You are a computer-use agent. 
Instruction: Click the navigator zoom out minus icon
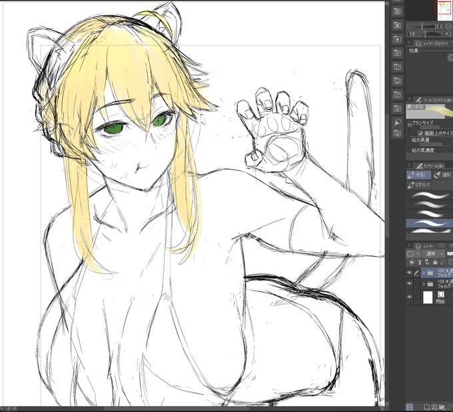pos(448,26)
